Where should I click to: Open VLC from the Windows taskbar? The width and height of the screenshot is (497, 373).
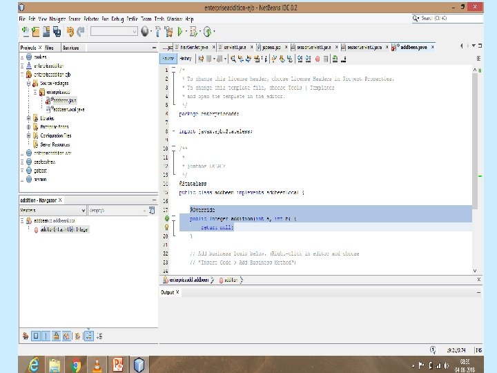(97, 365)
